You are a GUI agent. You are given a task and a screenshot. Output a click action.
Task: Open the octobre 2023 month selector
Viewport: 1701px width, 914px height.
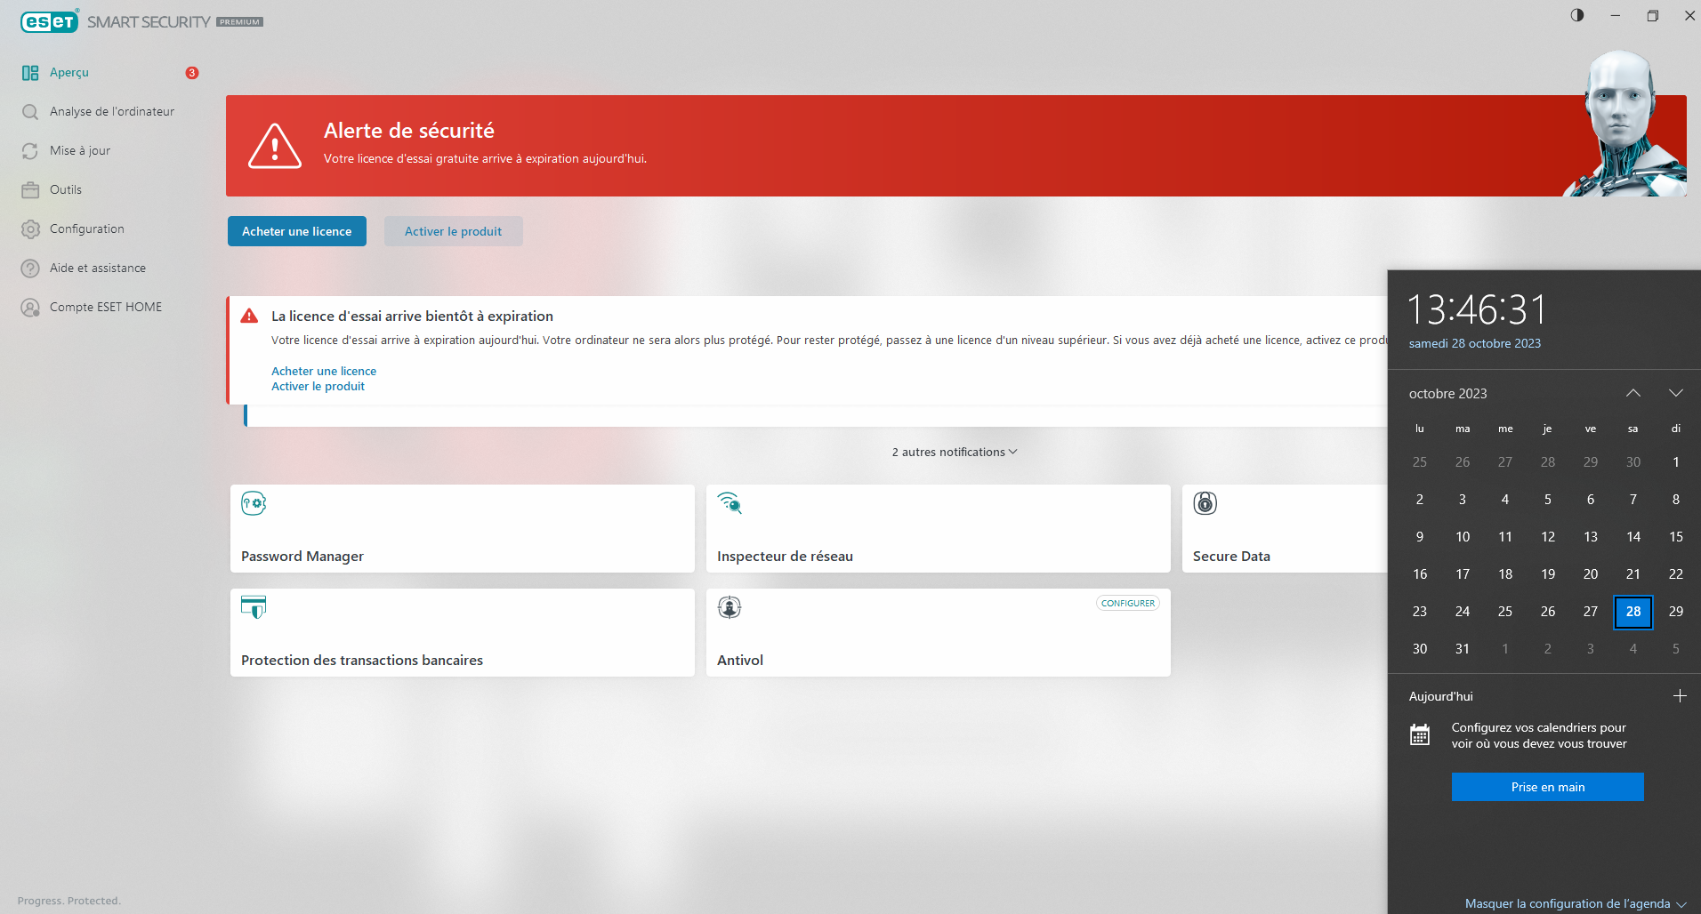pyautogui.click(x=1448, y=394)
